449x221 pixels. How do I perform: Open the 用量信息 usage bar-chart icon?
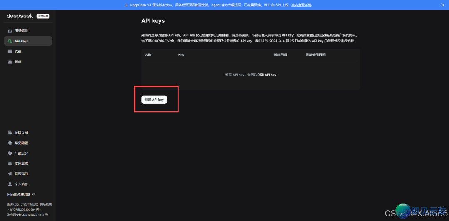(x=10, y=31)
